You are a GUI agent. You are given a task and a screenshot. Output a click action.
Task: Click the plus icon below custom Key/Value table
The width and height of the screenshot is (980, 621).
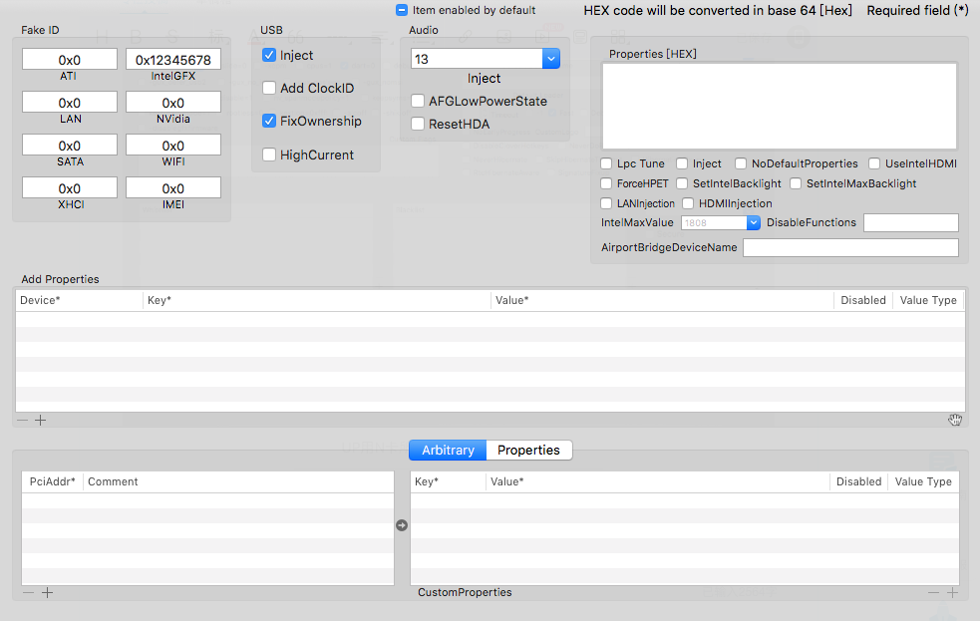(x=952, y=593)
